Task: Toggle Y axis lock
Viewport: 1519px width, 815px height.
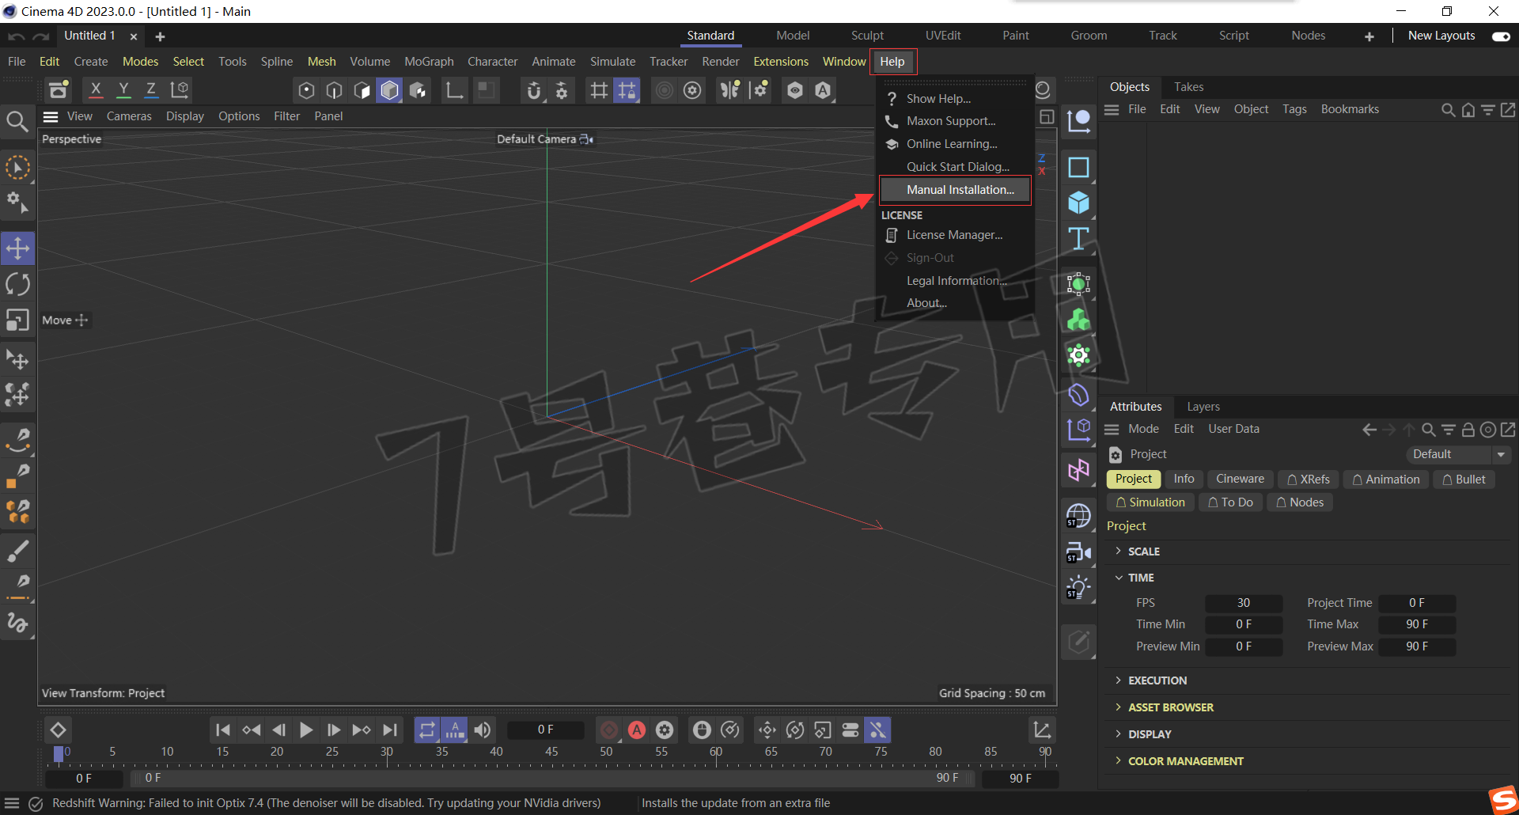Action: 123,90
